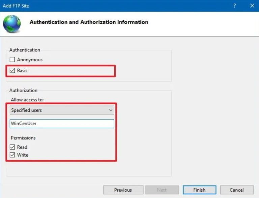Viewport: 259px width, 198px height.
Task: Click the Authorization group label
Action: (x=23, y=91)
